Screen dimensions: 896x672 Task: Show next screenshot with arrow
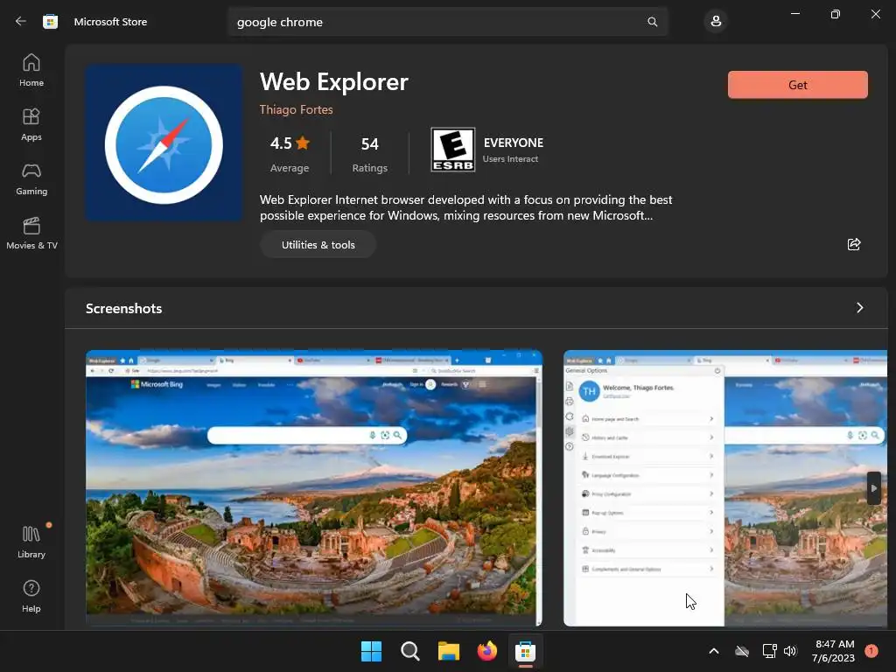[874, 488]
